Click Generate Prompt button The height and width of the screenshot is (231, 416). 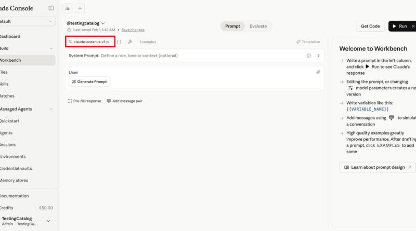click(89, 81)
